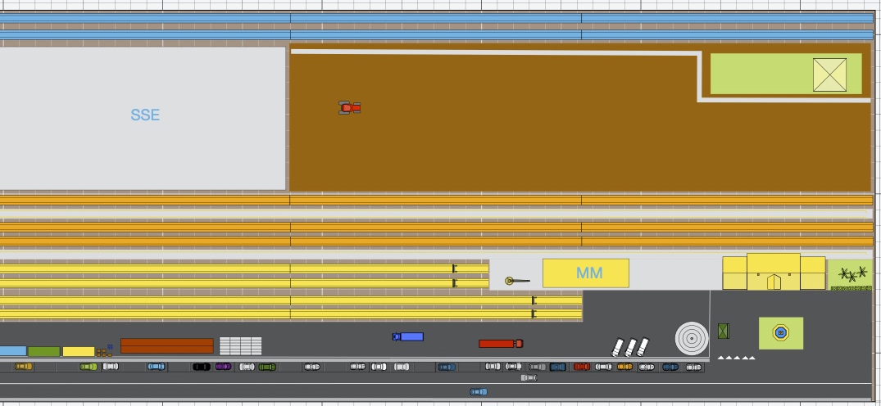
Task: Click the blue semi truck on the road
Action: tap(407, 336)
